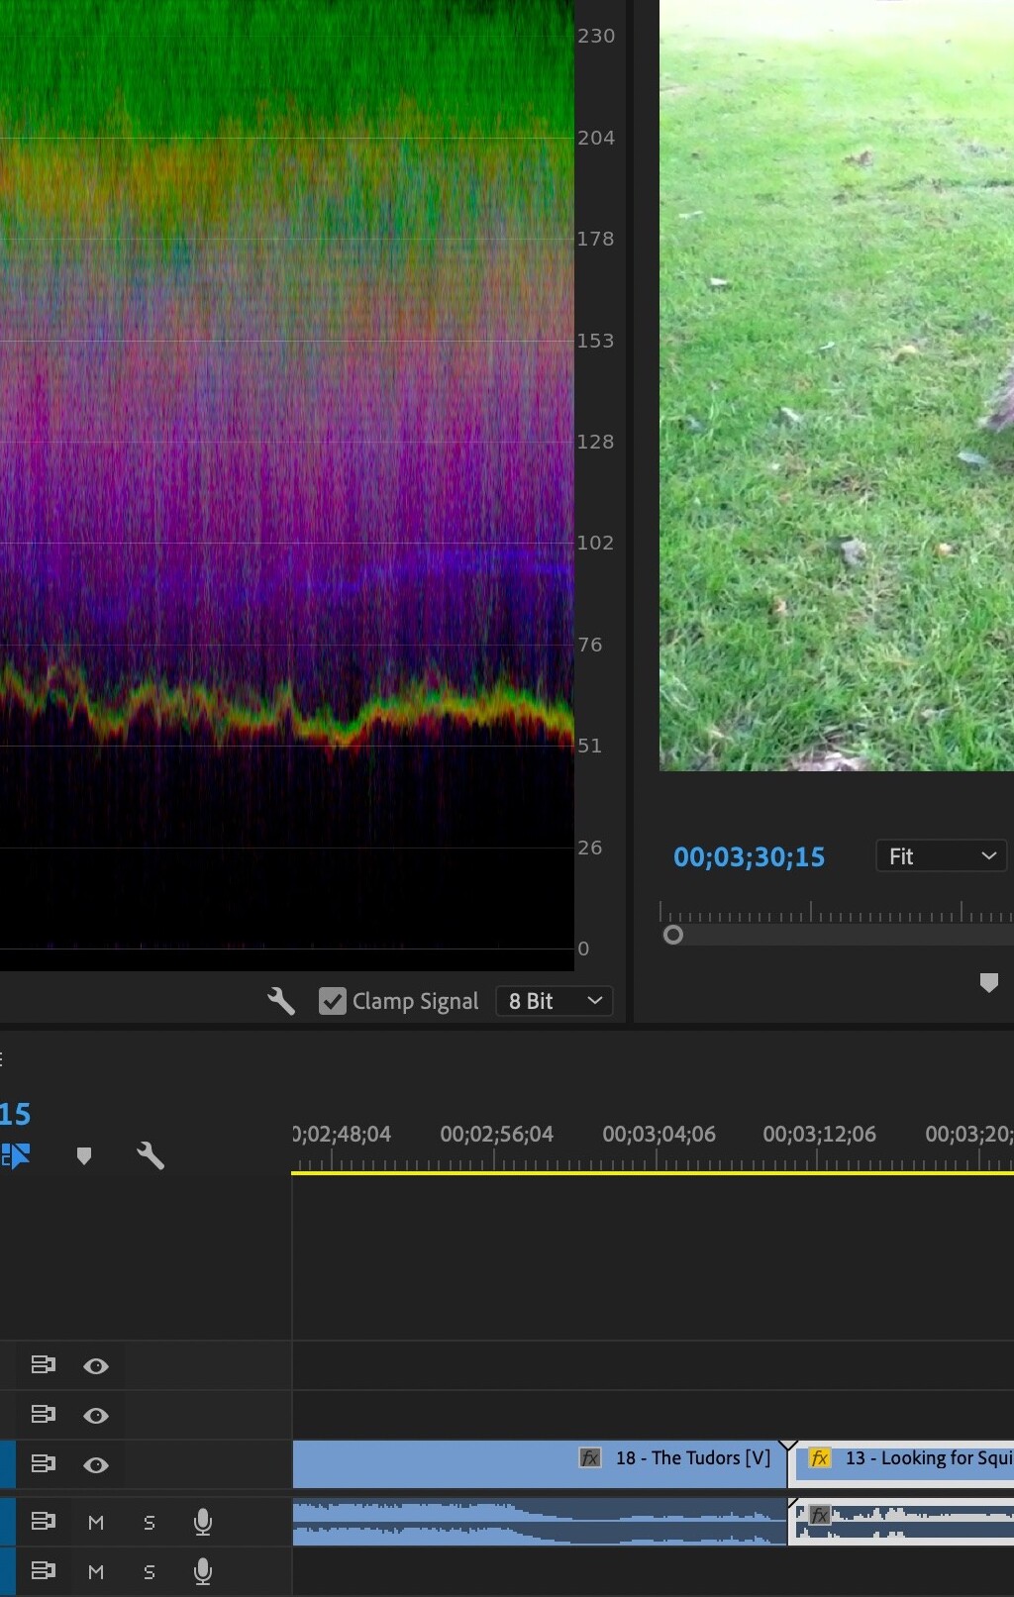Solo the second audio track
The height and width of the screenshot is (1597, 1014).
pyautogui.click(x=150, y=1572)
